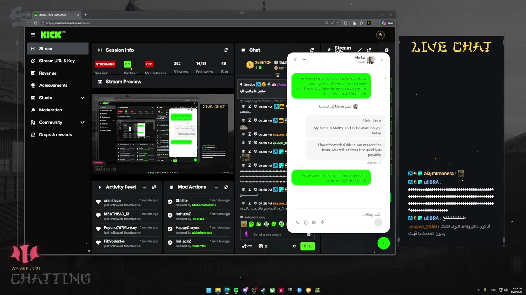This screenshot has width=526, height=295.
Task: Open the emoji picker in the support chat
Action: pos(306,222)
